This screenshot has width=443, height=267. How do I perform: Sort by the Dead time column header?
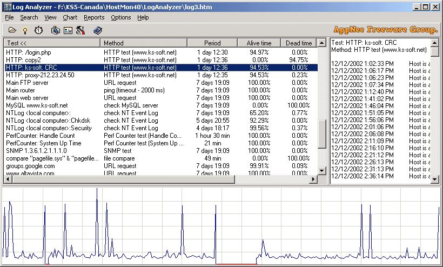pos(299,43)
